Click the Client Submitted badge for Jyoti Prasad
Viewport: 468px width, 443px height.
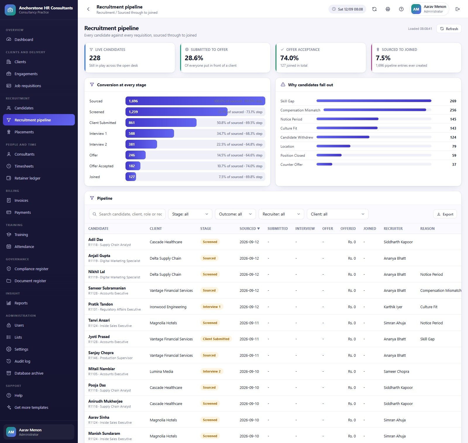pos(216,339)
